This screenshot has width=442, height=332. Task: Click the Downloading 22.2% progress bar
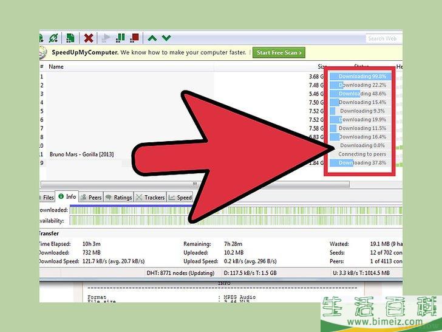point(361,85)
